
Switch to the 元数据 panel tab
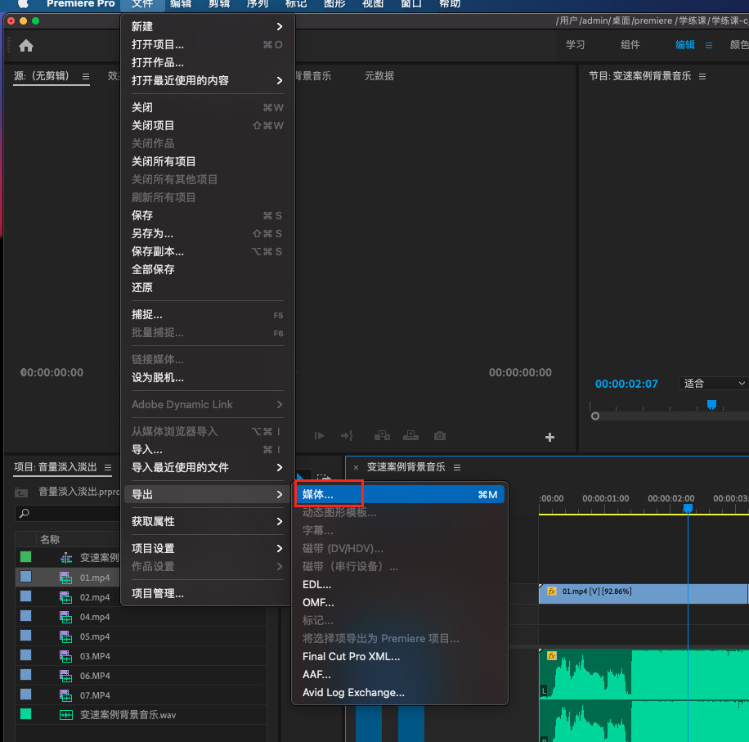379,76
